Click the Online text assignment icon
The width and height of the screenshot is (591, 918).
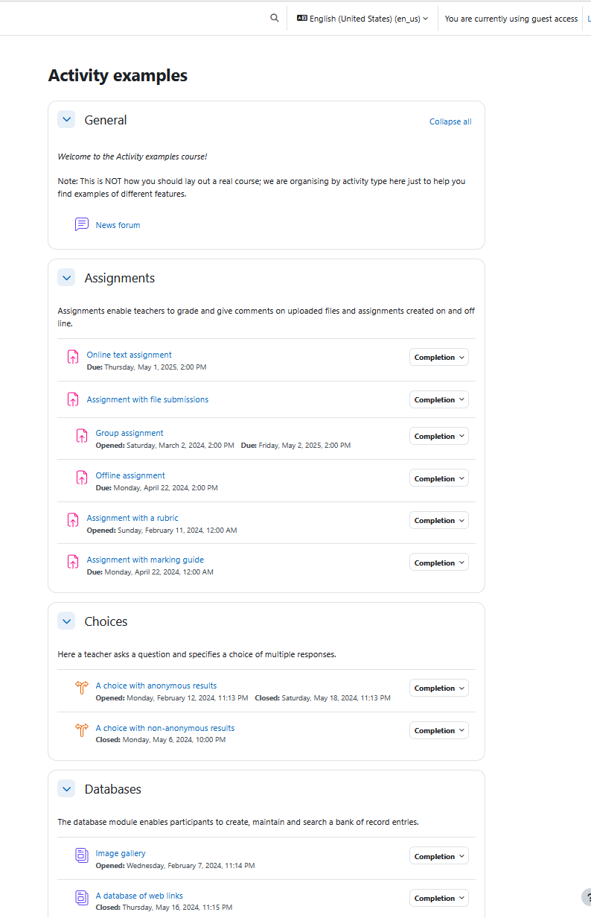(x=73, y=357)
